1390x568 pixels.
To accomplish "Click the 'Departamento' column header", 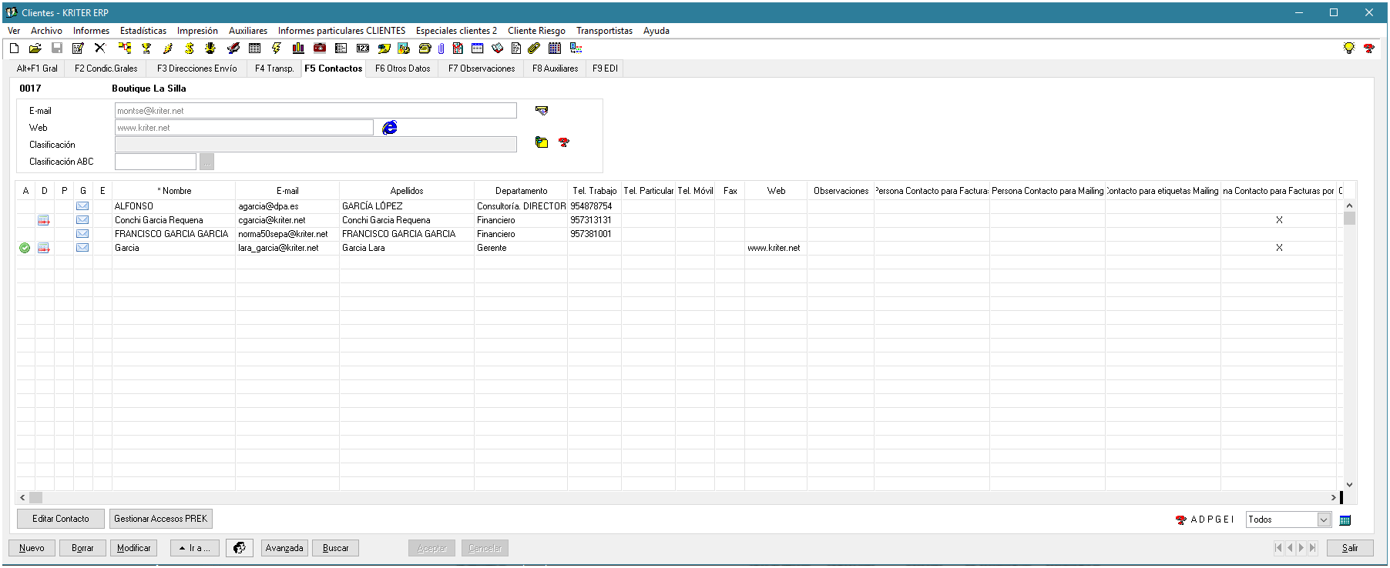I will 521,191.
